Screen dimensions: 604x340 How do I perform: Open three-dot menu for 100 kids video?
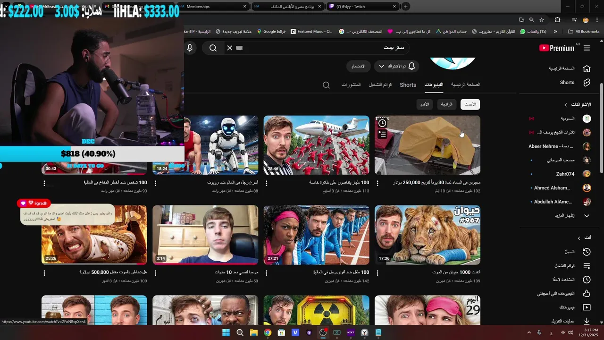tap(267, 273)
